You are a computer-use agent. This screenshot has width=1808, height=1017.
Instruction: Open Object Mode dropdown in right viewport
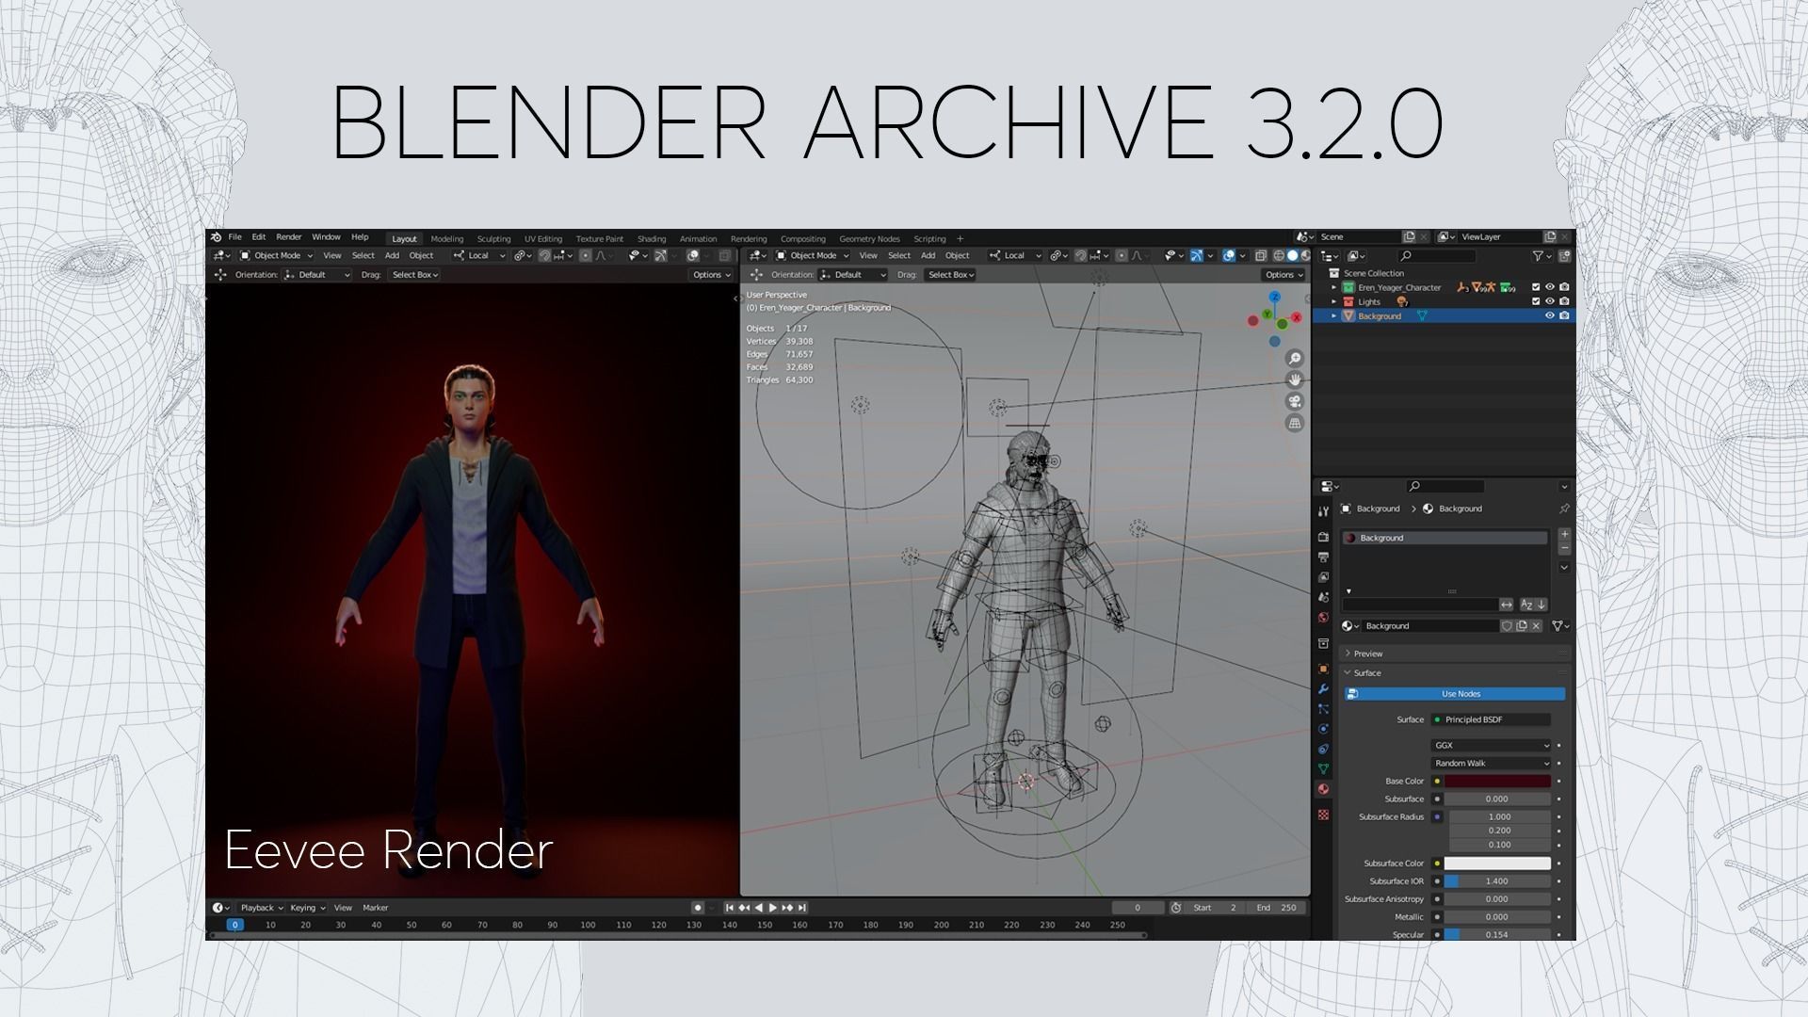click(x=812, y=255)
